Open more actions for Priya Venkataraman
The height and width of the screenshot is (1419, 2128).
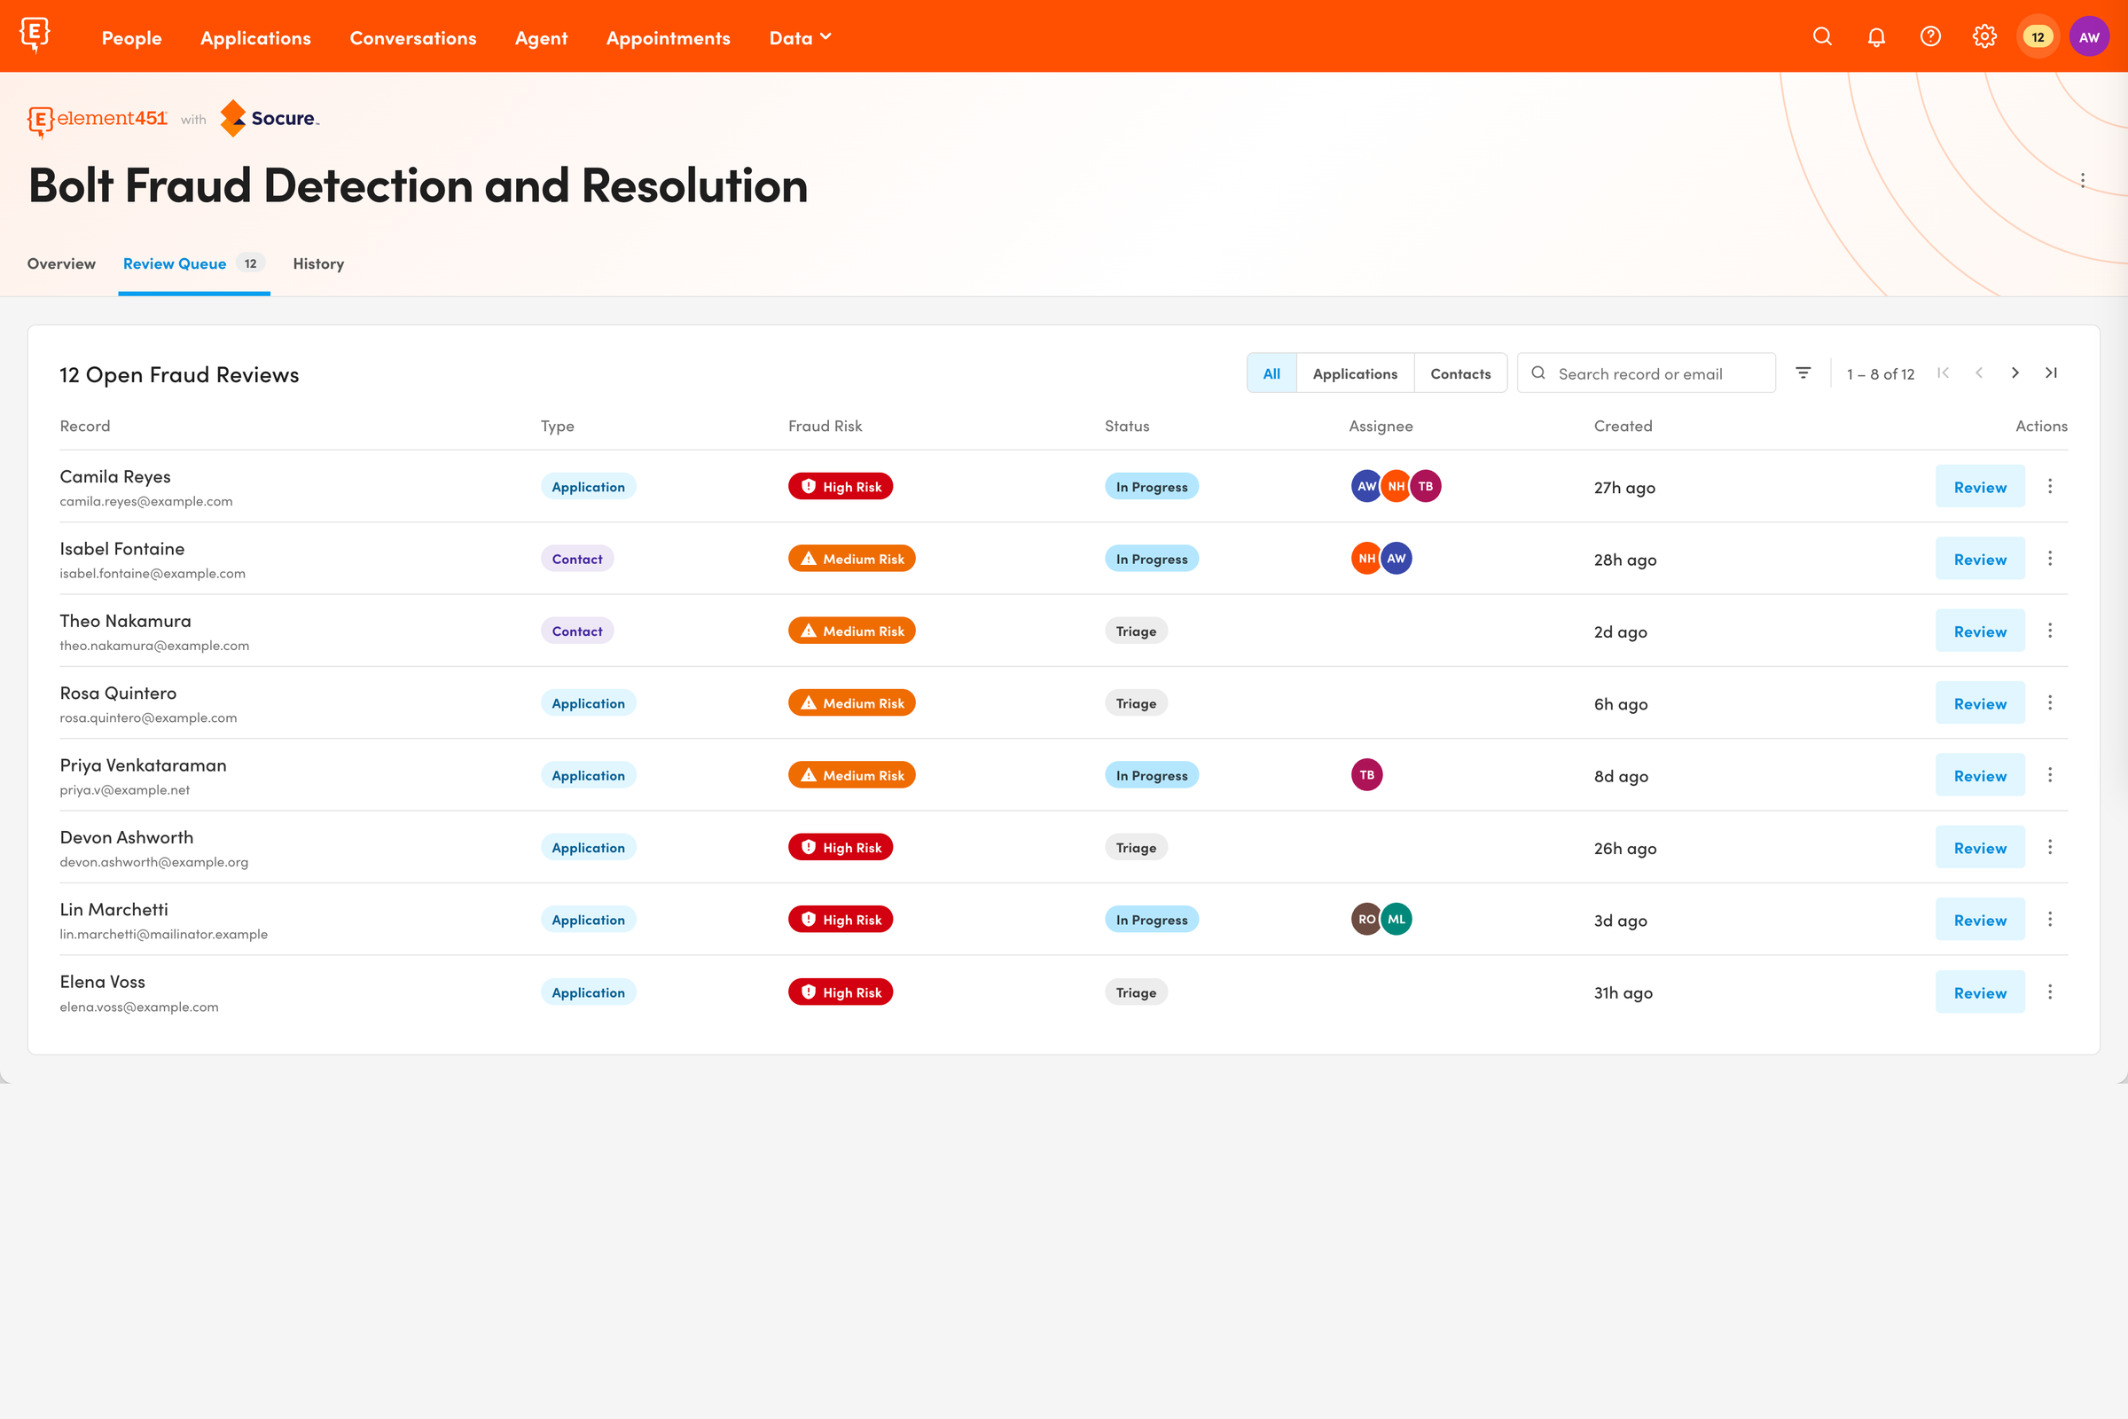pos(2049,775)
